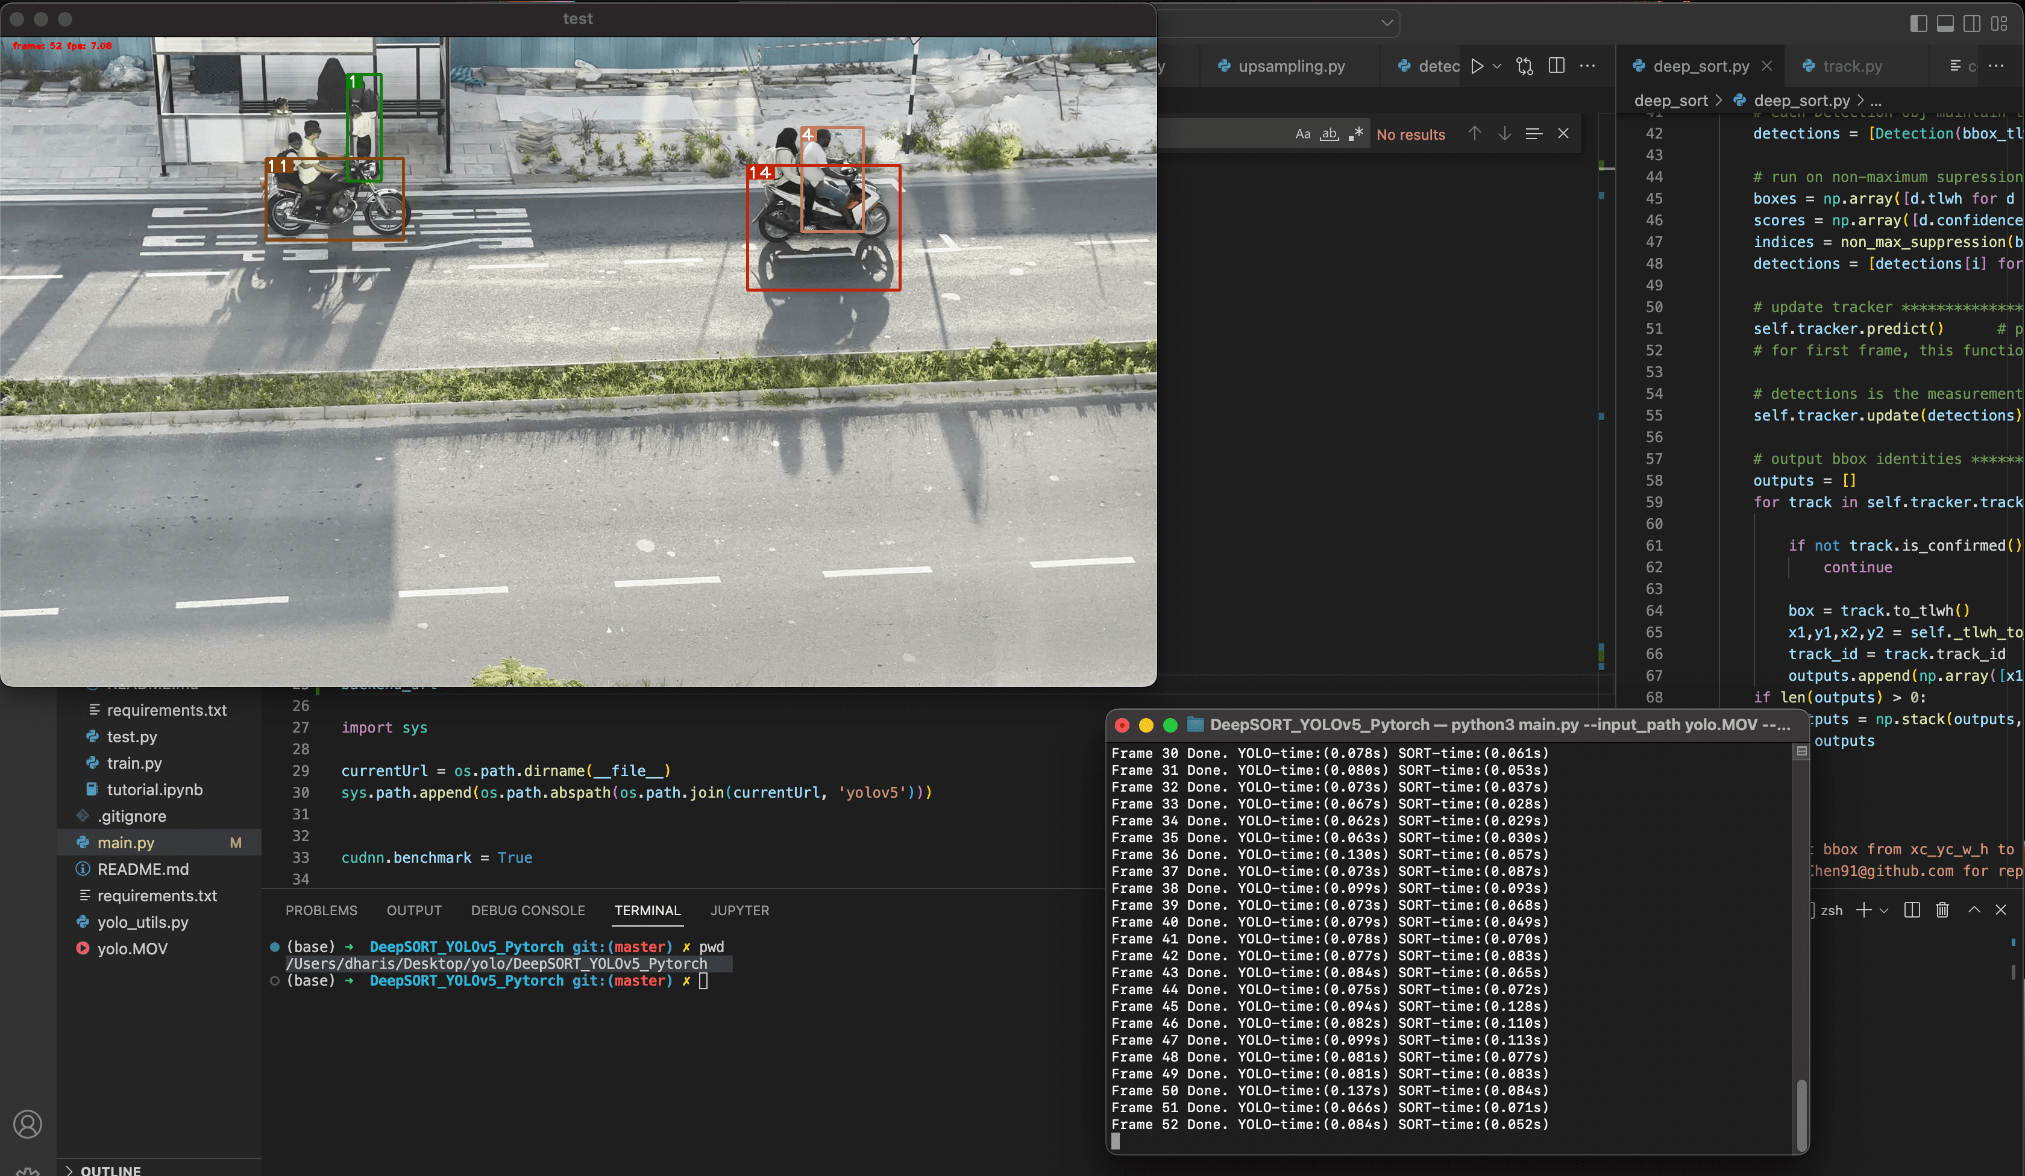Open run options dropdown next to play button
Viewport: 2025px width, 1176px height.
coord(1497,66)
